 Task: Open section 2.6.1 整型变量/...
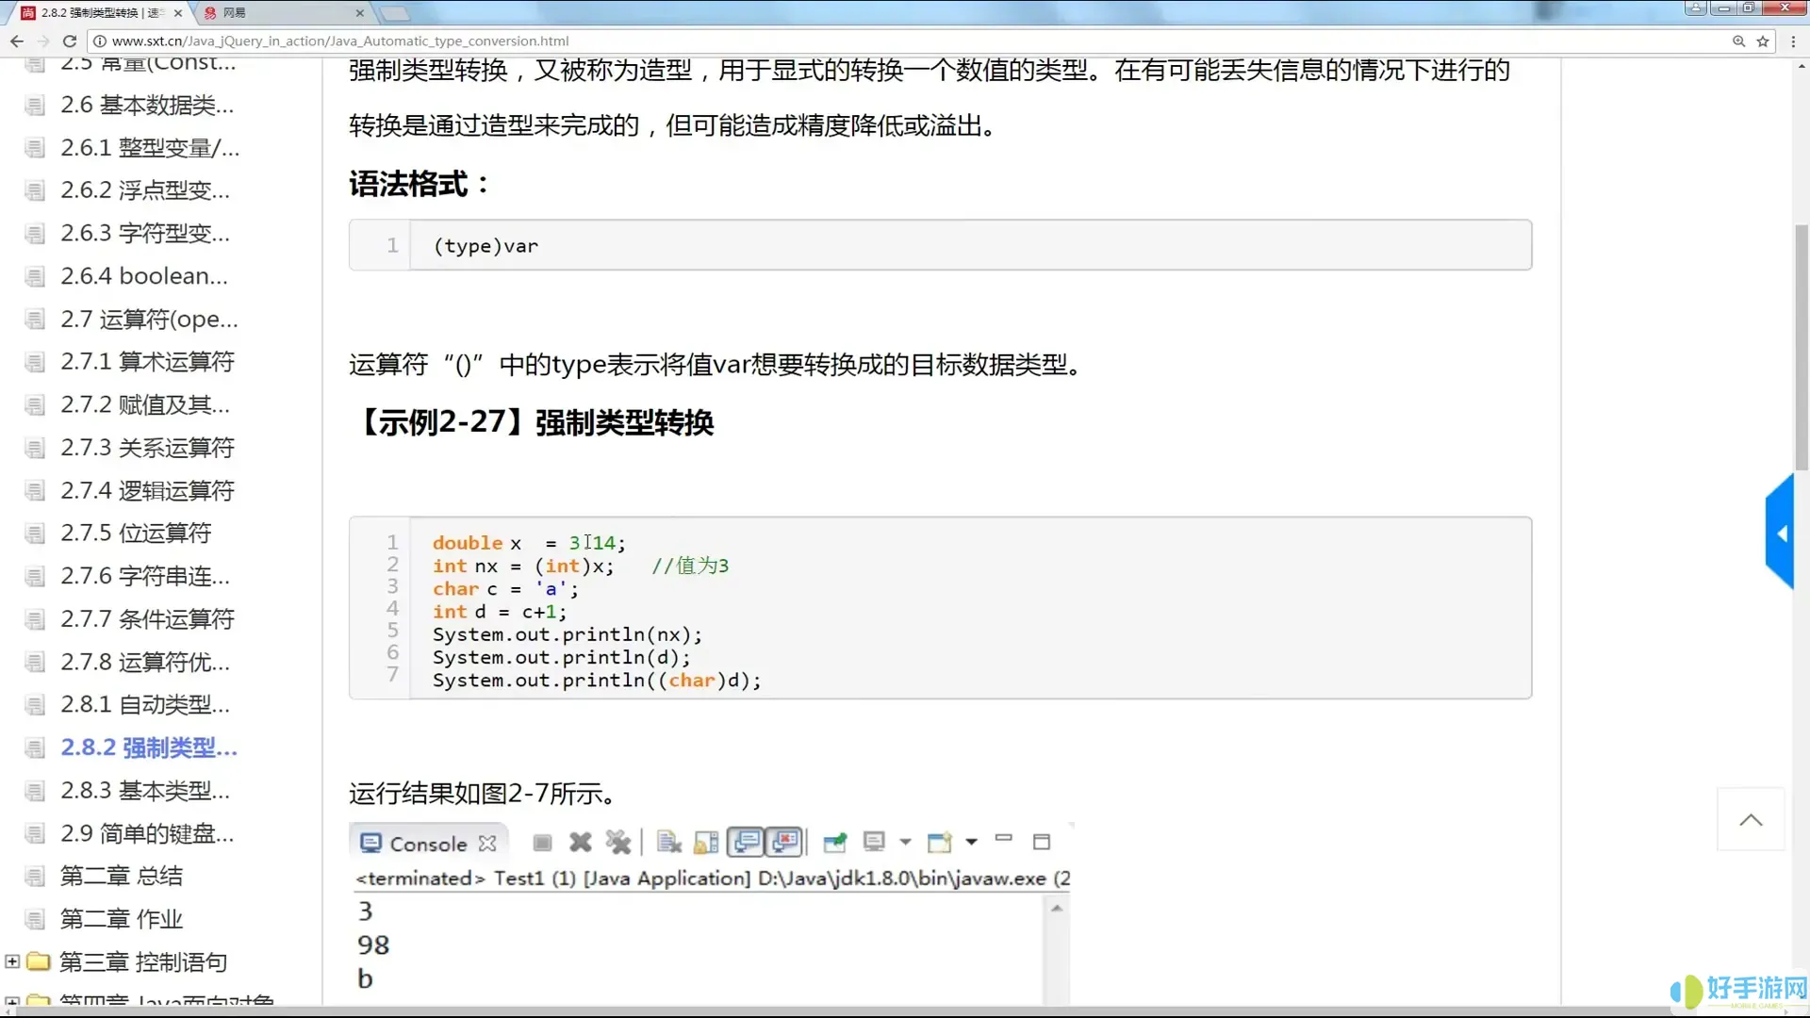[150, 148]
